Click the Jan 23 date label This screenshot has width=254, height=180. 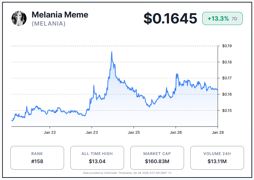92,132
